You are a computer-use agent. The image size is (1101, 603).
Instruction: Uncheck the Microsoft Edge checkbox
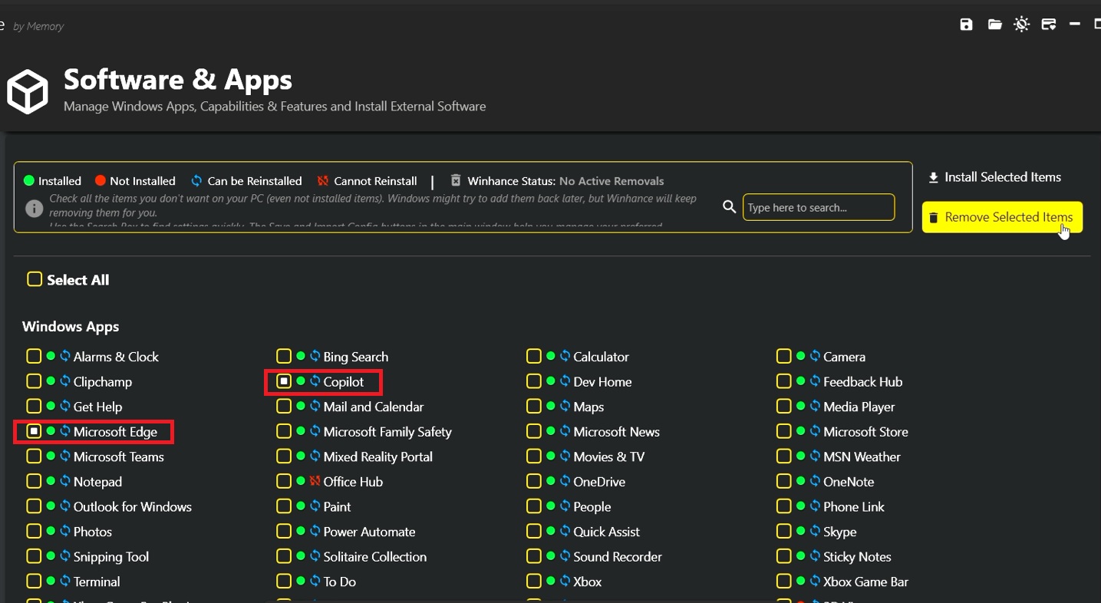click(x=34, y=432)
